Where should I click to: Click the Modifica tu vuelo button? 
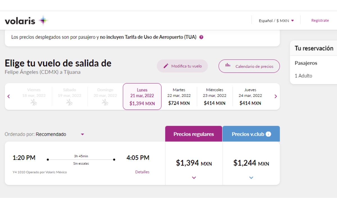pos(182,66)
